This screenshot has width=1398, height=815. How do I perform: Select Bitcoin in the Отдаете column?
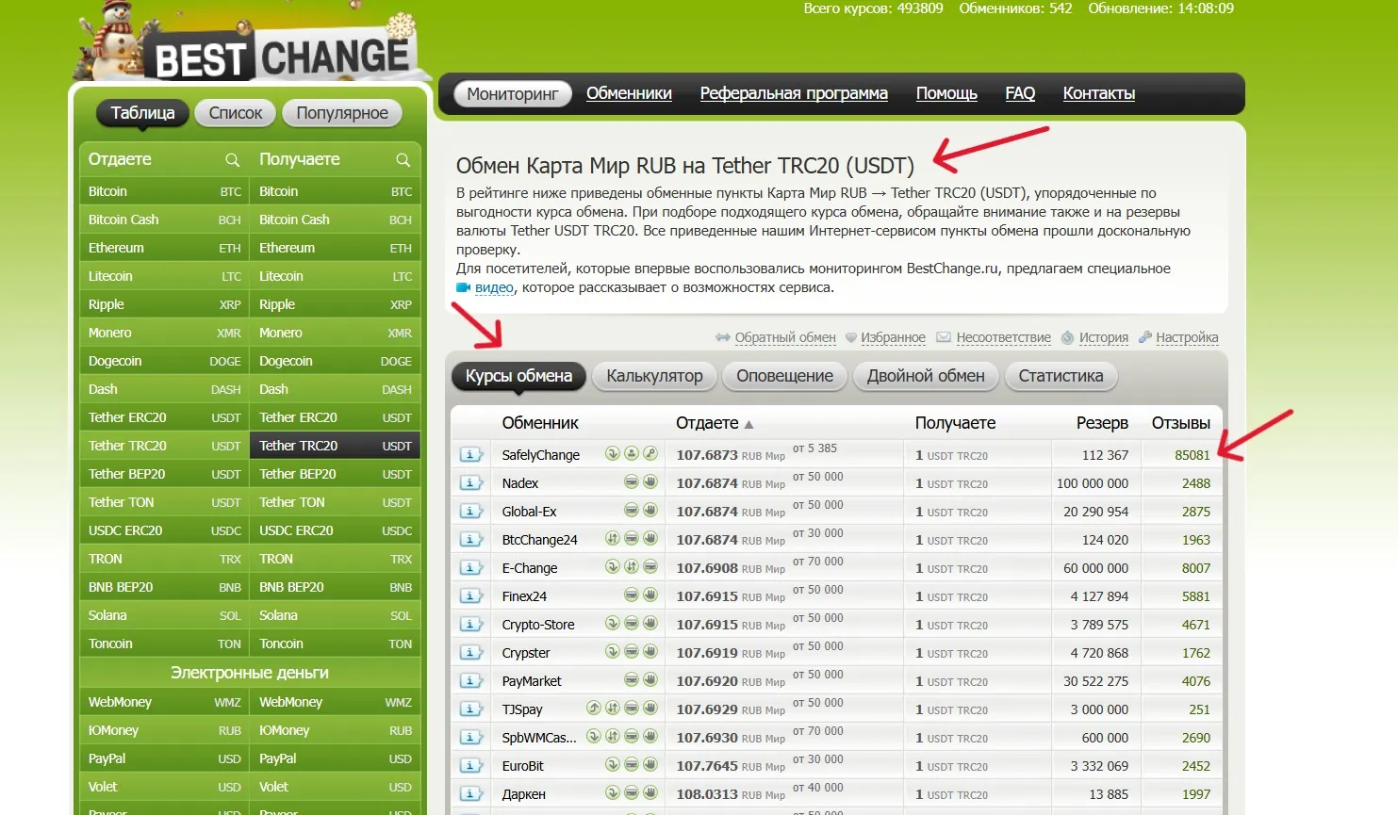(108, 191)
